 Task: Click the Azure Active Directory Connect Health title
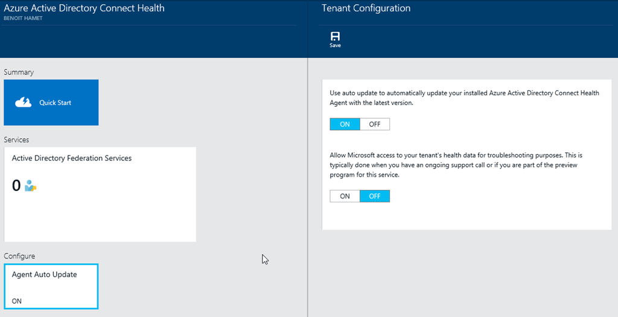[x=84, y=8]
